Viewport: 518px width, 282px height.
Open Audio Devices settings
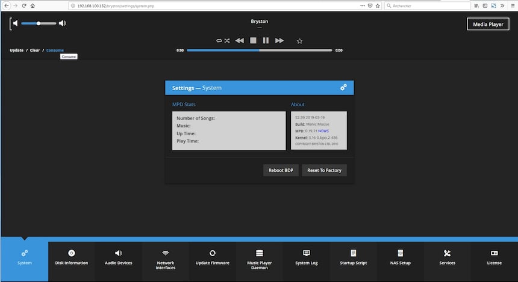[x=118, y=261]
